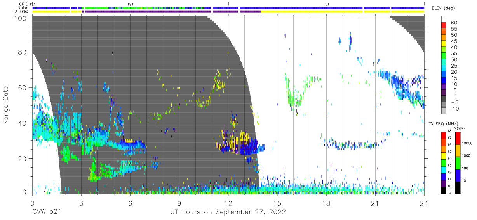Click the 'CVW b21' radar label
Image resolution: width=477 pixels, height=220 pixels.
(x=47, y=212)
